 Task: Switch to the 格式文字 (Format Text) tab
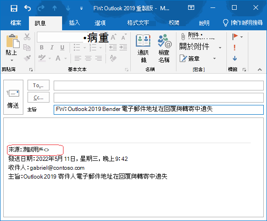138,23
